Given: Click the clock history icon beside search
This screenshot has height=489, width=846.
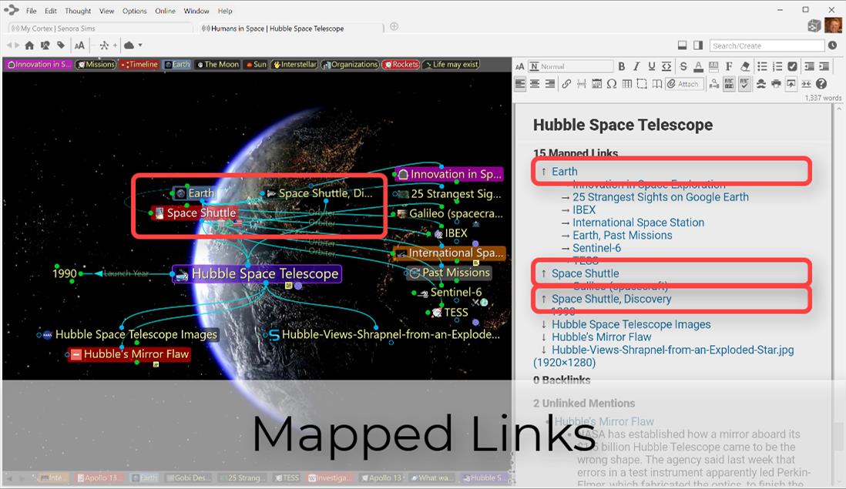Looking at the screenshot, I should (832, 45).
